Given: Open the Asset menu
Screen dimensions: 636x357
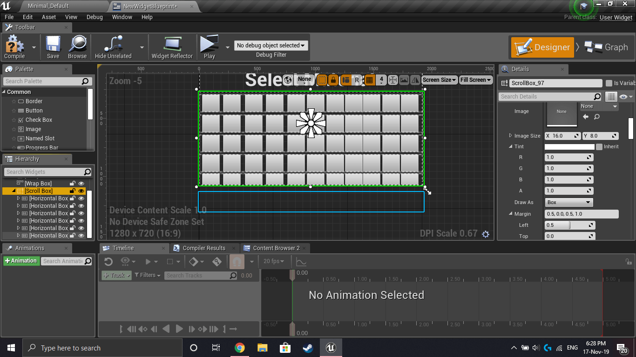Looking at the screenshot, I should pyautogui.click(x=49, y=17).
